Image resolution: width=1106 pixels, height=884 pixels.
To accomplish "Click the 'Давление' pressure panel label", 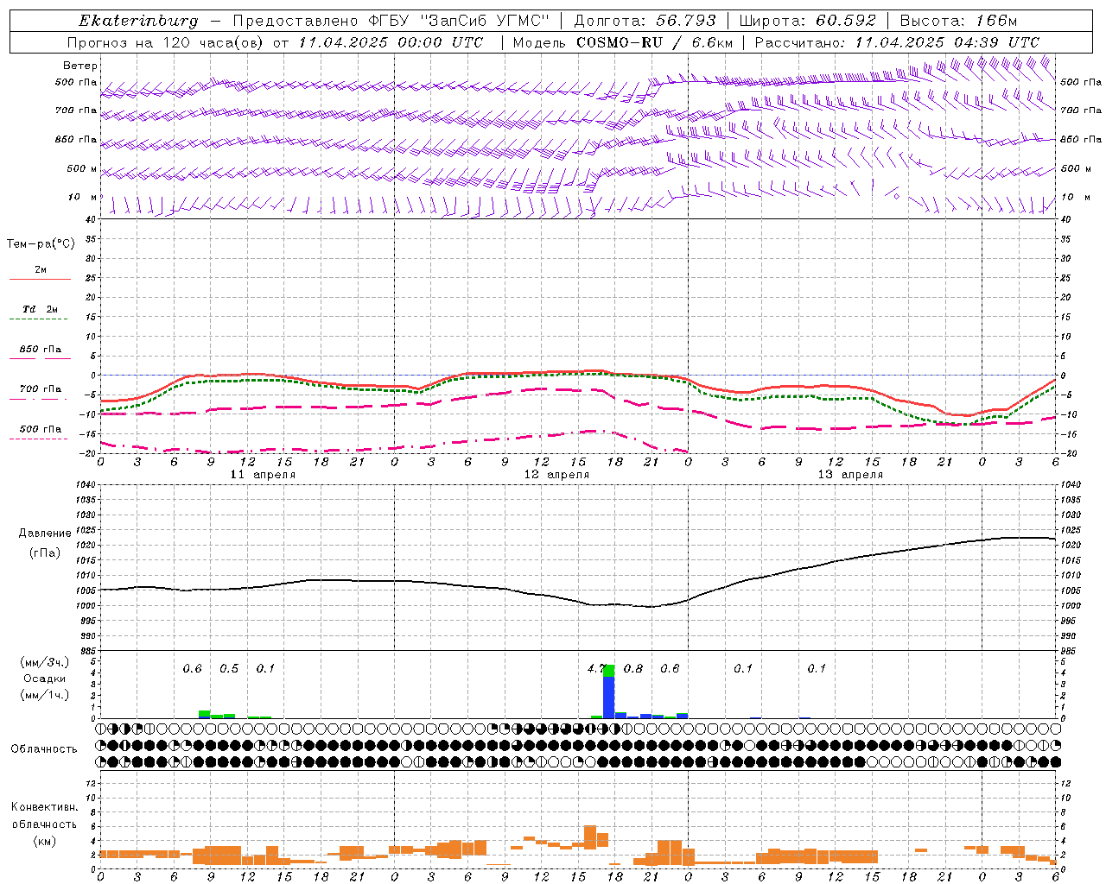I will click(x=45, y=534).
